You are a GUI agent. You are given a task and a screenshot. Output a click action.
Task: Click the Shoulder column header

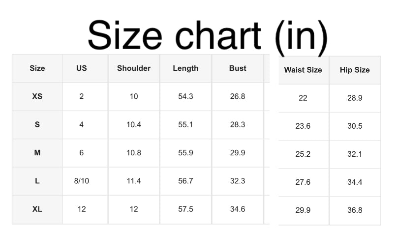[134, 68]
